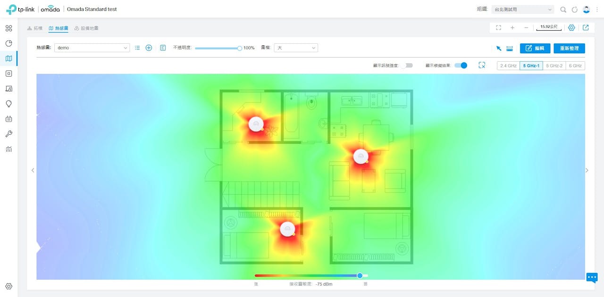Screen dimensions: 604x297
Task: Open global Settings gear at sidebar bottom
Action: pyautogui.click(x=8, y=286)
